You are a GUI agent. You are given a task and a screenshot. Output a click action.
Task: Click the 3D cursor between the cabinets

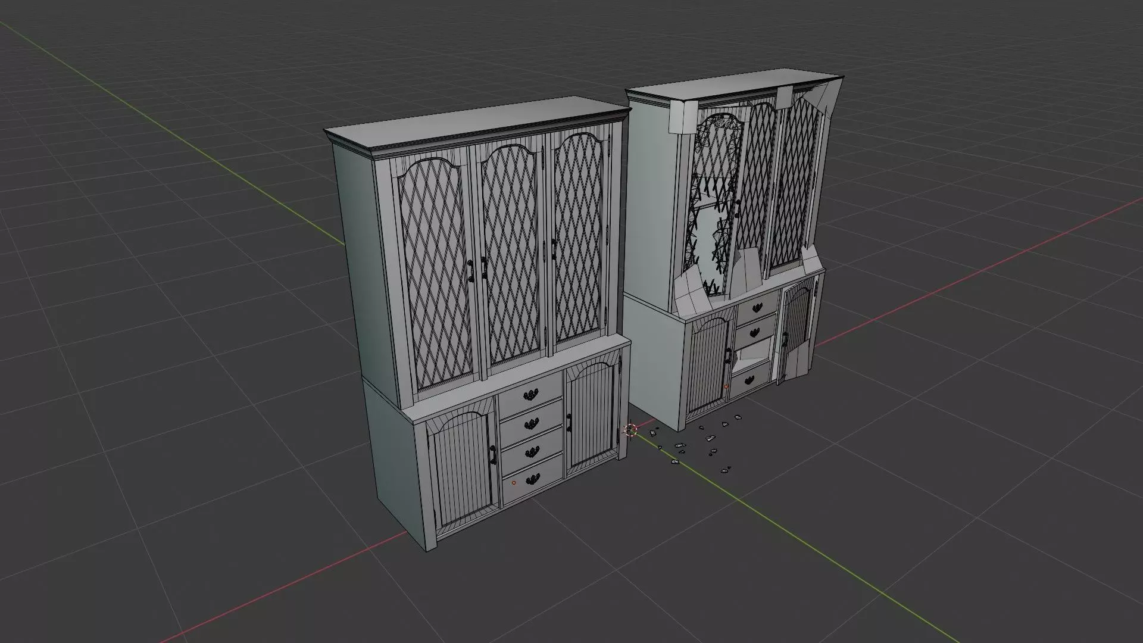click(x=630, y=430)
